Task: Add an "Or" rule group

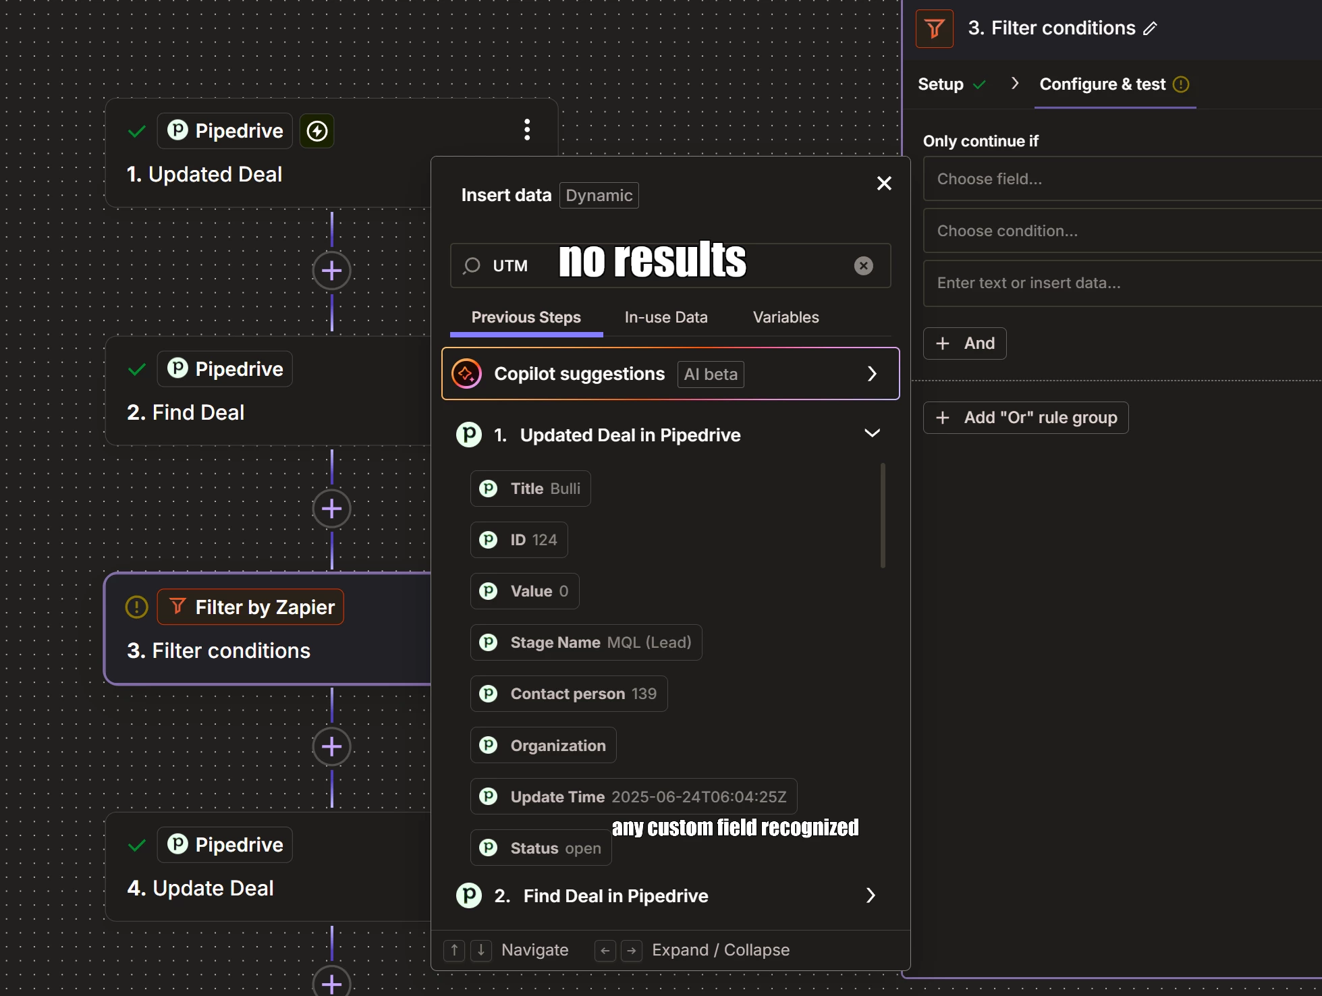Action: [x=1026, y=418]
